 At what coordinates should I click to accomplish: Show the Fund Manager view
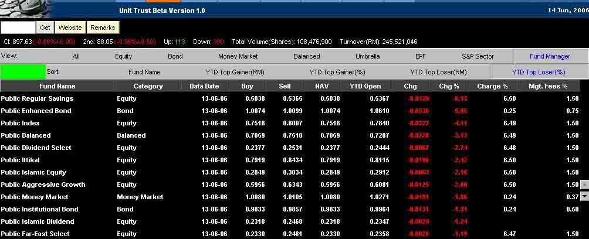(x=550, y=56)
